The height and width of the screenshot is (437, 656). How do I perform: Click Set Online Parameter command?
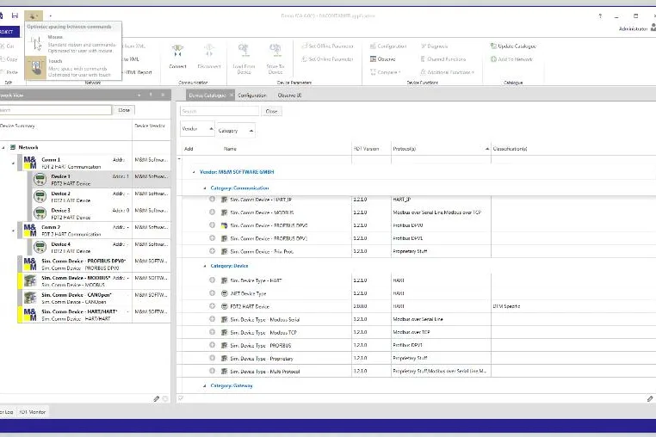click(328, 59)
